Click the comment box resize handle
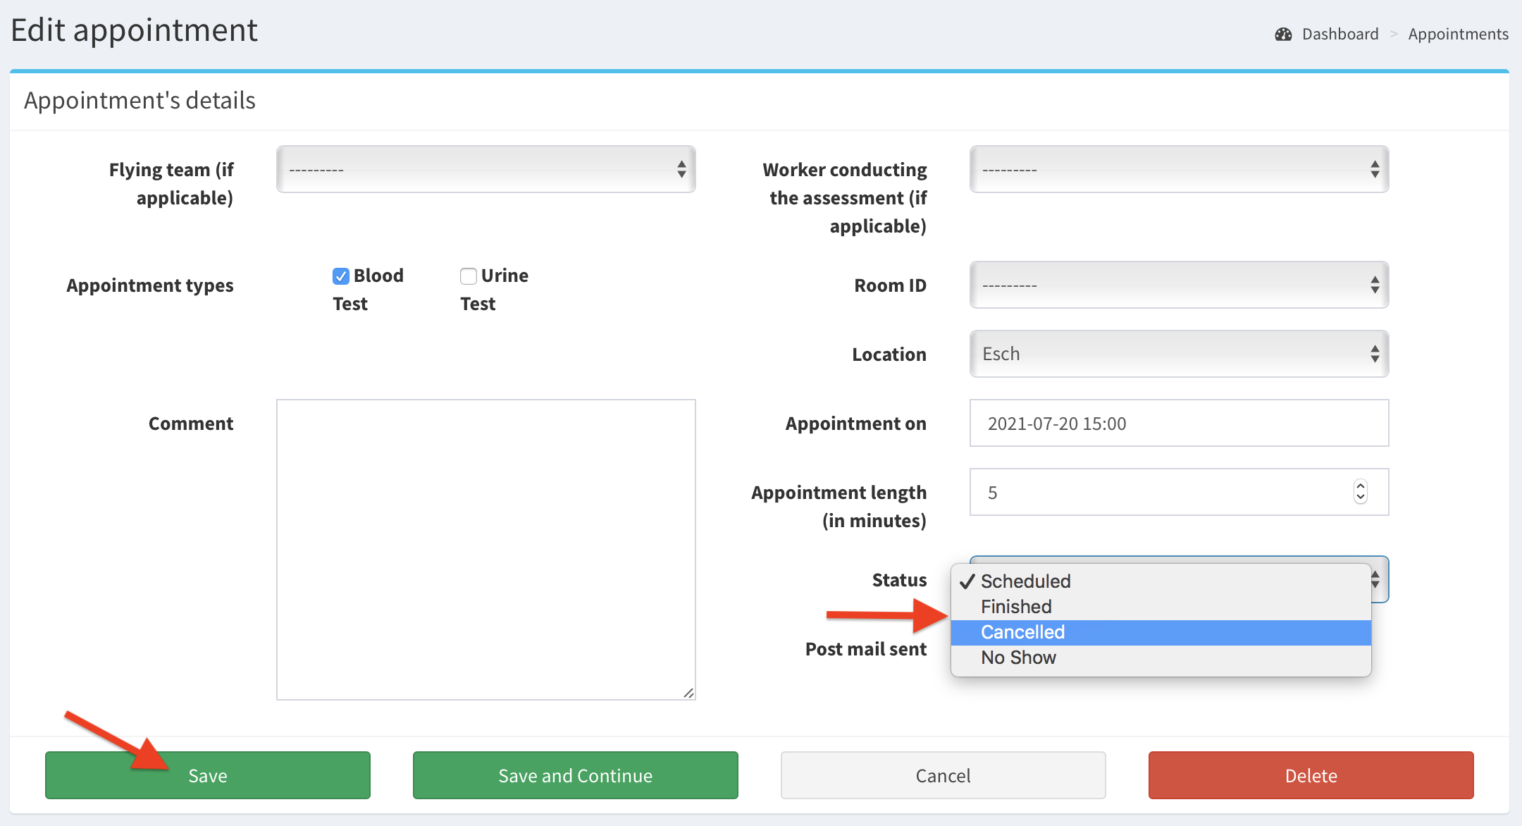The image size is (1522, 826). point(688,694)
